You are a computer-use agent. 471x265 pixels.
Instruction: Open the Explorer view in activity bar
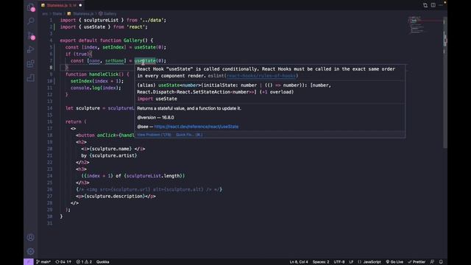(x=31, y=7)
